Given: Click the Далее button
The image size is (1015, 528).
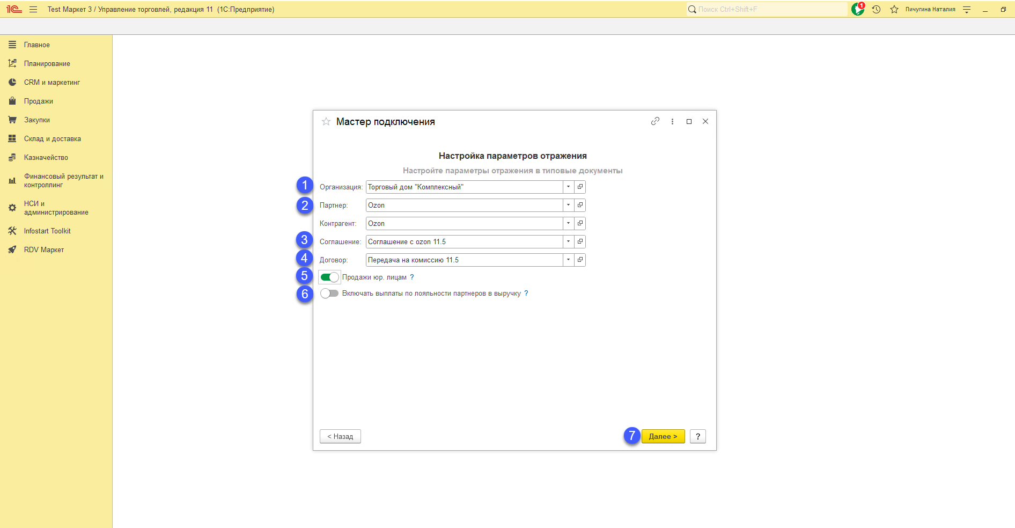Looking at the screenshot, I should (x=663, y=436).
